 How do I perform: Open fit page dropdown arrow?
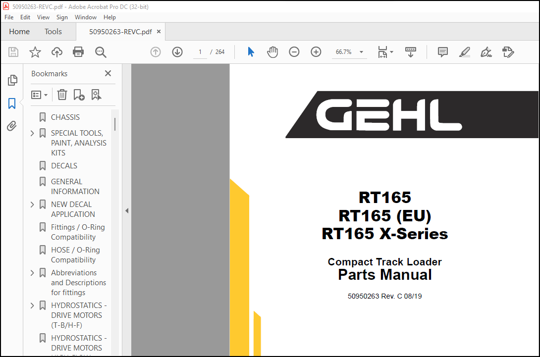[x=391, y=52]
